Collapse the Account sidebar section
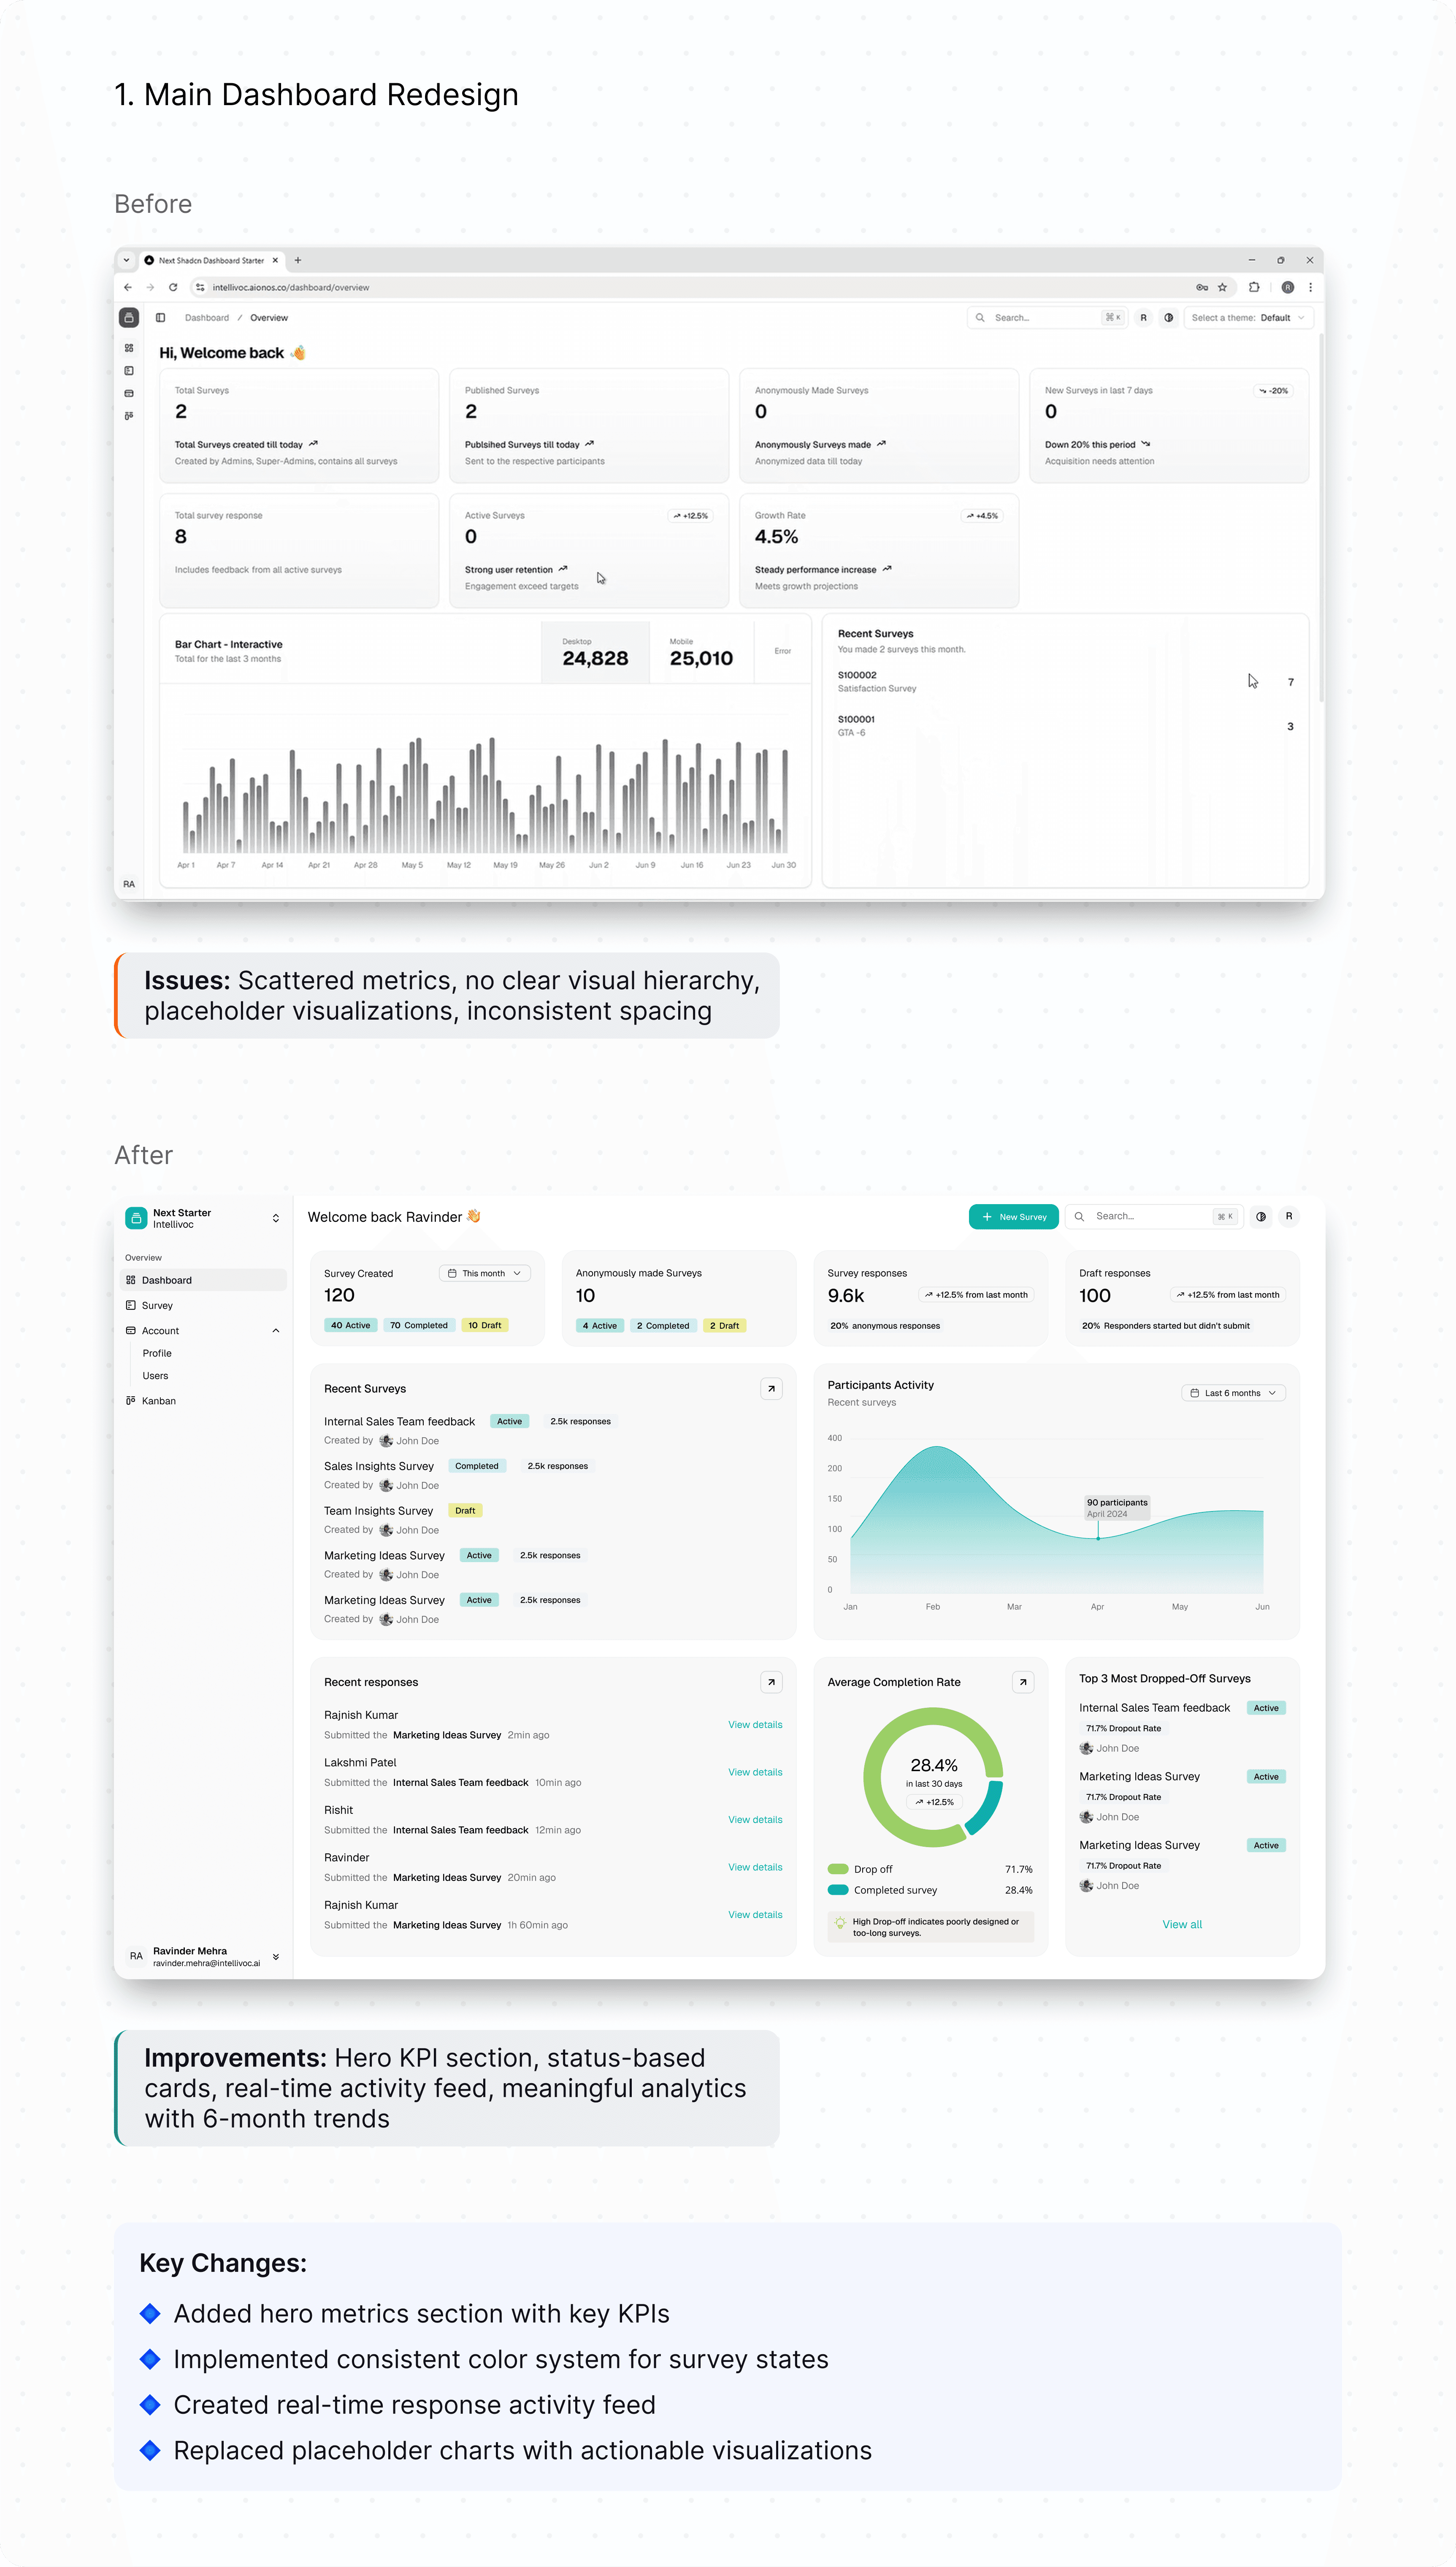 (276, 1330)
